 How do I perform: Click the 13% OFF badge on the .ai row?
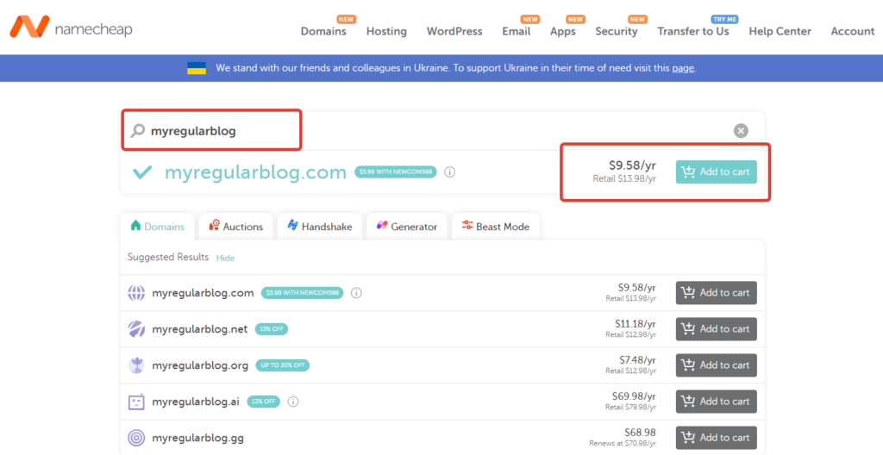tap(264, 402)
